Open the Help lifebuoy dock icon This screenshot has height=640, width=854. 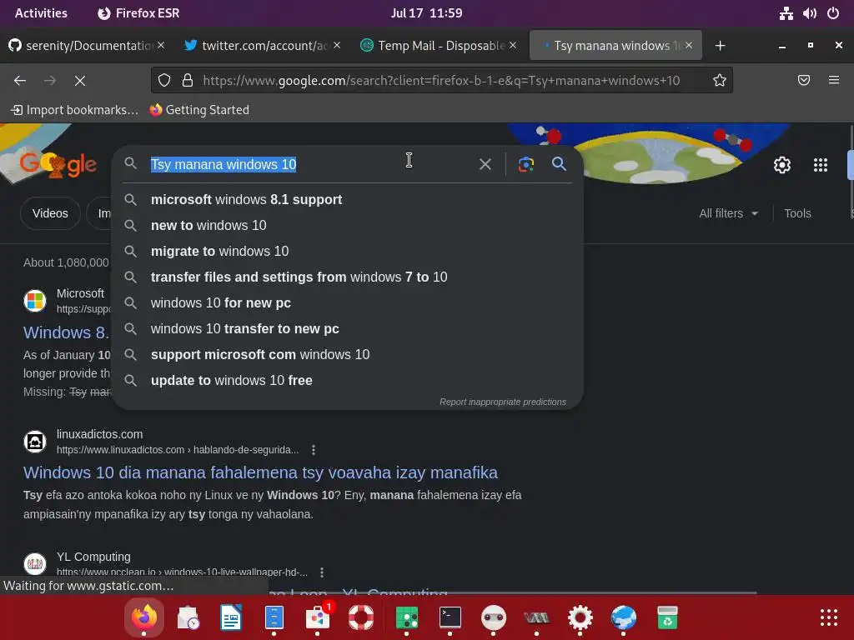point(361,618)
